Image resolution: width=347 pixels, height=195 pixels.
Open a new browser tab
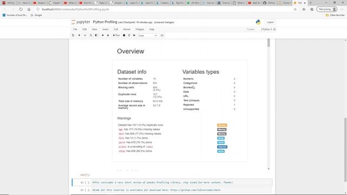[311, 3]
